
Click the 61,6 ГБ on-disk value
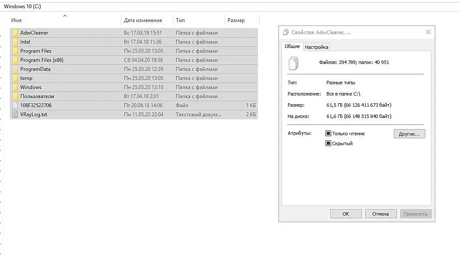pyautogui.click(x=359, y=116)
